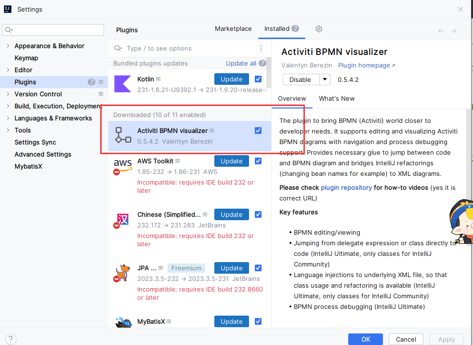This screenshot has height=345, width=473.
Task: Click Update button for Chinese (Simplified)
Action: (232, 214)
